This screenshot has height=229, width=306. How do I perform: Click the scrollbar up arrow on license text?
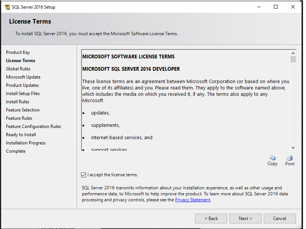[x=293, y=53]
